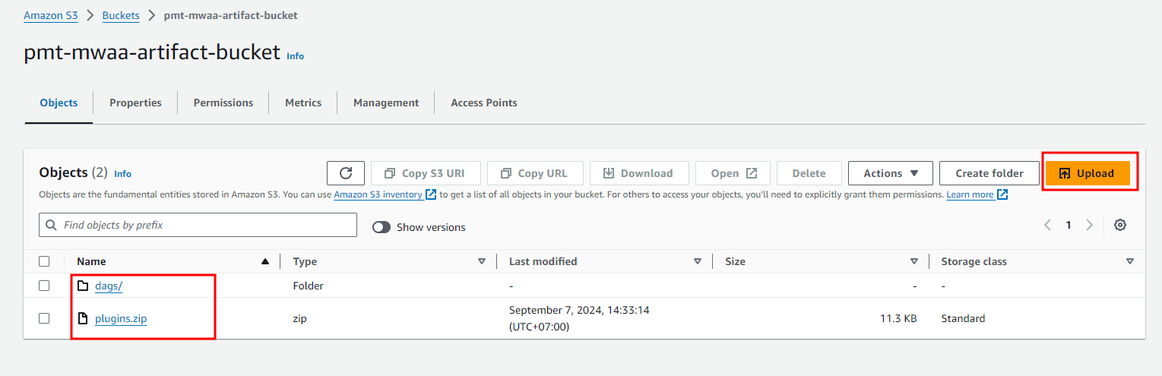Viewport: 1162px width, 376px height.
Task: Open the plugins.zip object link
Action: click(x=121, y=319)
